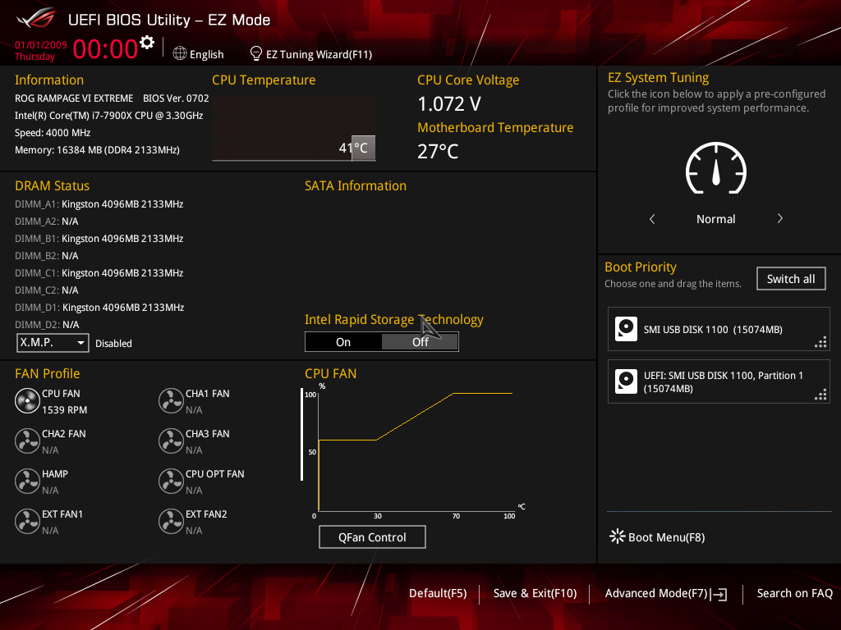Click drag handle on SMI USB DISK 1100 item

820,342
